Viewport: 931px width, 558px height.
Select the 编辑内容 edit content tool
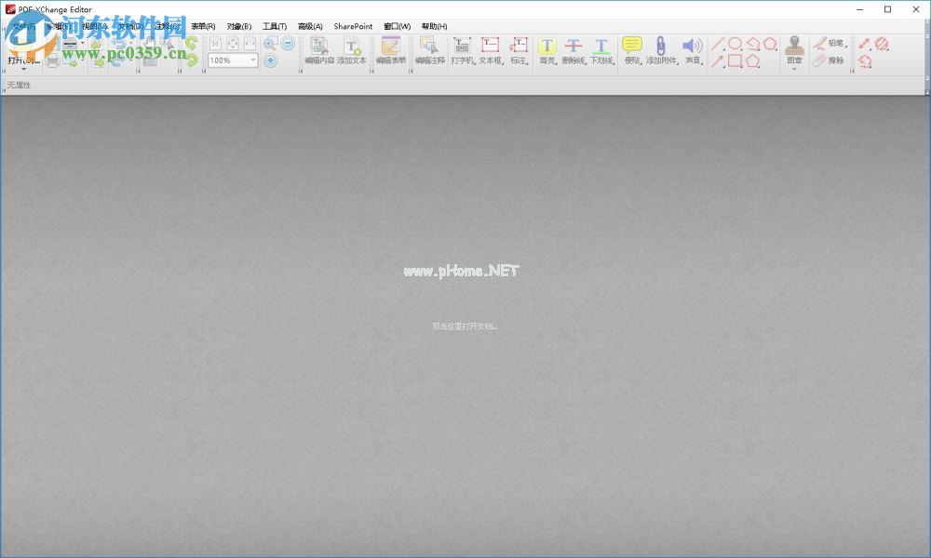319,51
